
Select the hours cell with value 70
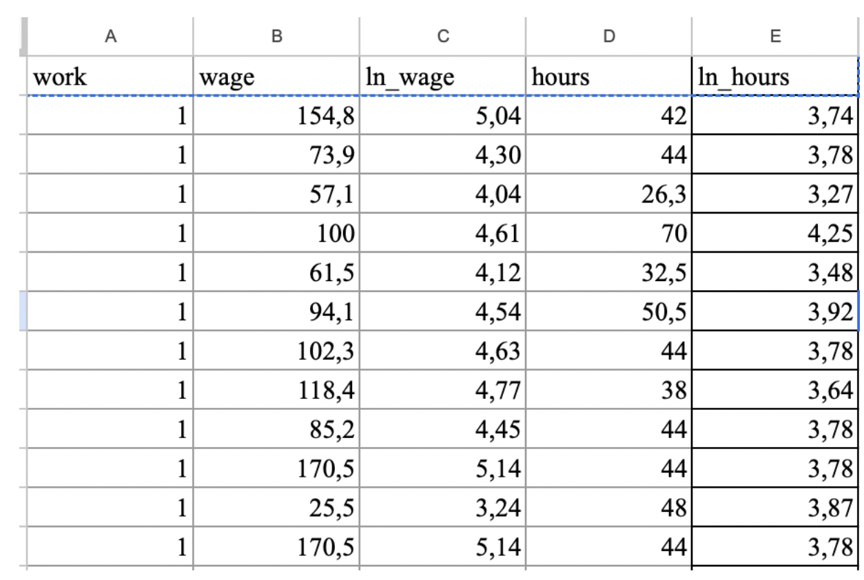[608, 234]
